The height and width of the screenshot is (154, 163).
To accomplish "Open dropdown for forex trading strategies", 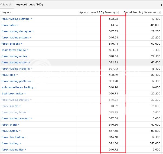I will [33, 31].
